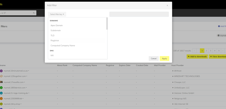
Task: Click View downloads button
Action: (x=217, y=57)
